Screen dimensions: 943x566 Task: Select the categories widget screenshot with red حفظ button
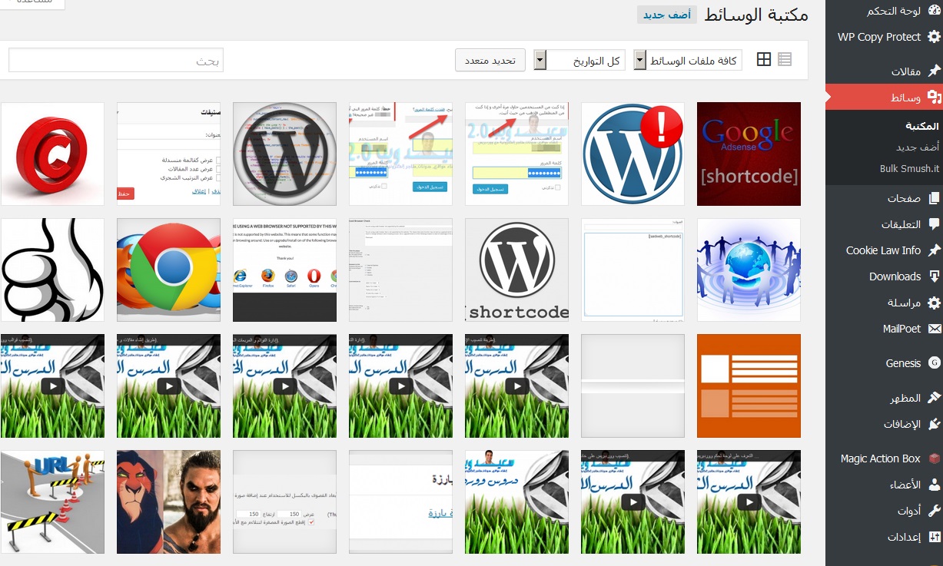(168, 154)
